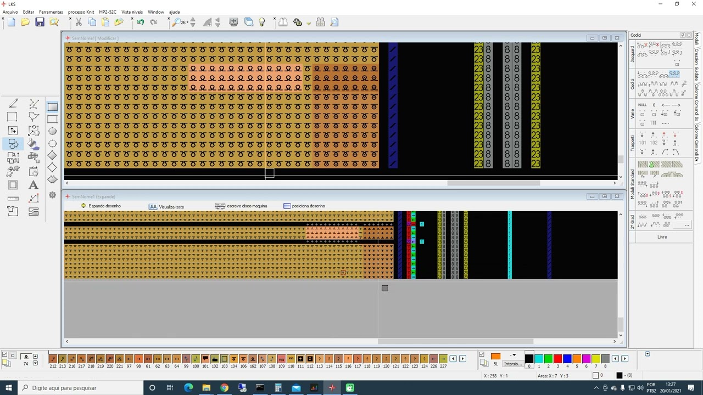Select the shirt garment shape tool

[x=13, y=211]
